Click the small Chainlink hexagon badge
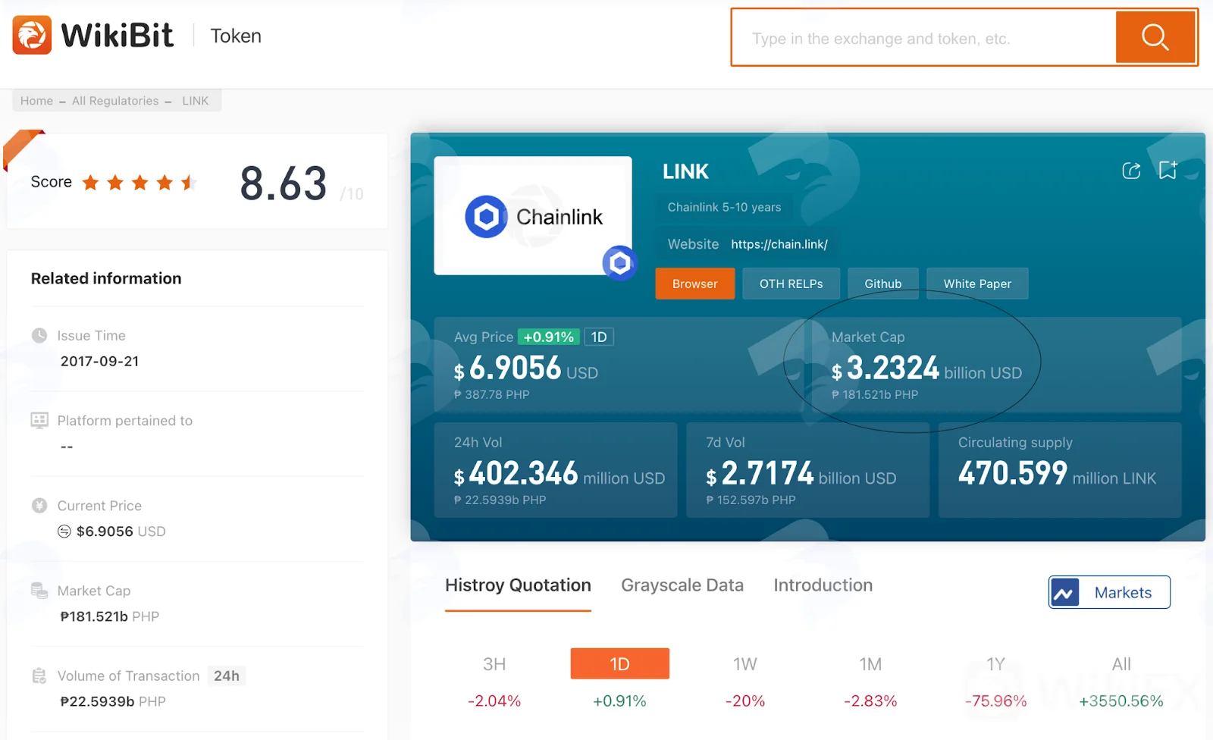The height and width of the screenshot is (740, 1213). click(x=620, y=263)
